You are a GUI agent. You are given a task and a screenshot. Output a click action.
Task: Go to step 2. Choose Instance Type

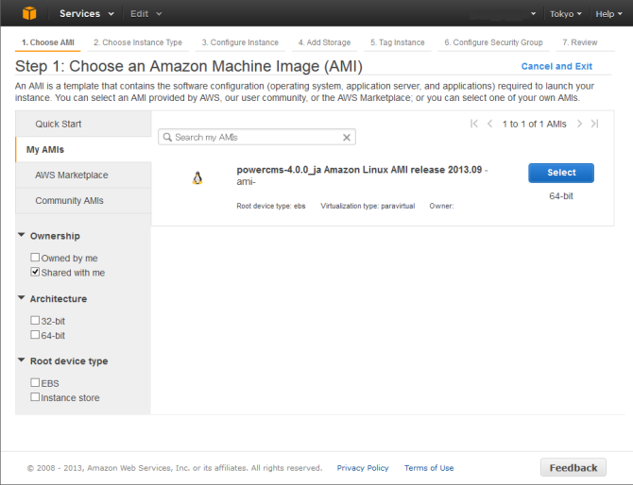click(138, 42)
